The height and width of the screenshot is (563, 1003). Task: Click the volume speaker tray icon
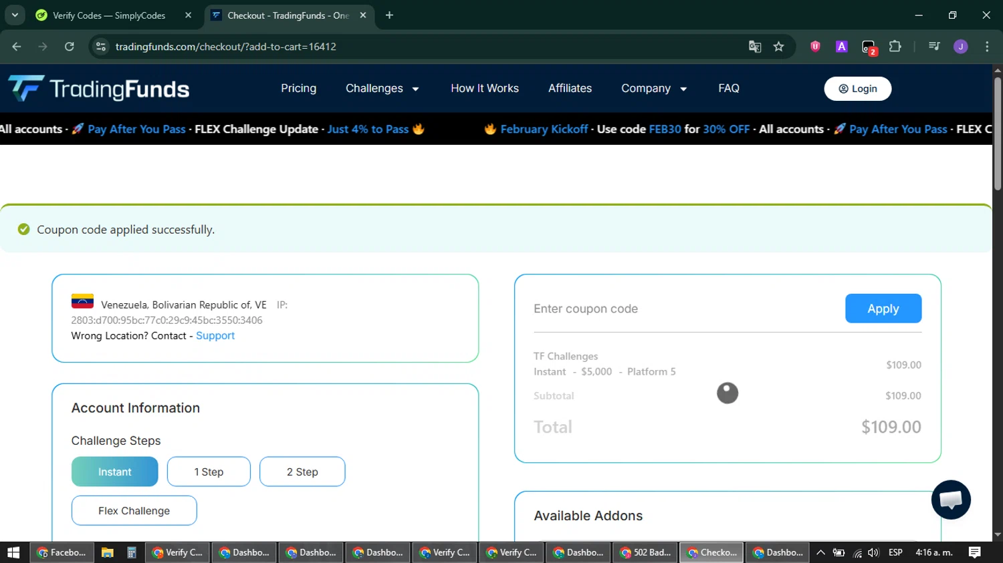[873, 552]
